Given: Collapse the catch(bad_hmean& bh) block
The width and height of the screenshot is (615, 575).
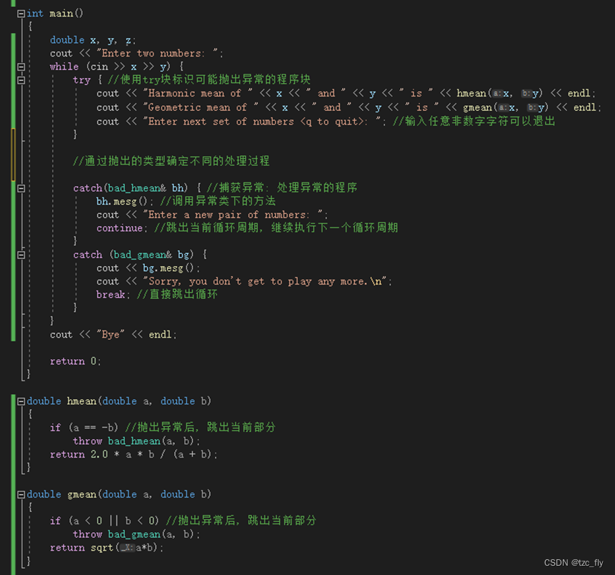Looking at the screenshot, I should tap(21, 188).
